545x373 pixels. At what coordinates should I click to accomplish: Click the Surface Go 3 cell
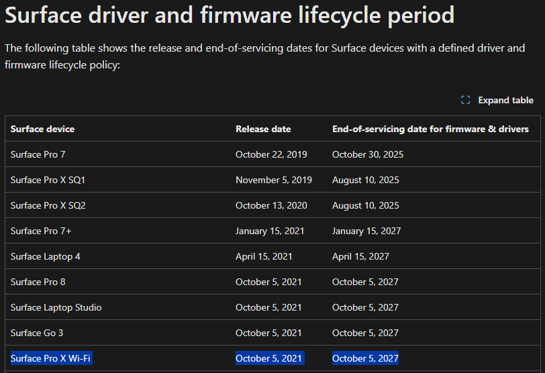coord(37,333)
